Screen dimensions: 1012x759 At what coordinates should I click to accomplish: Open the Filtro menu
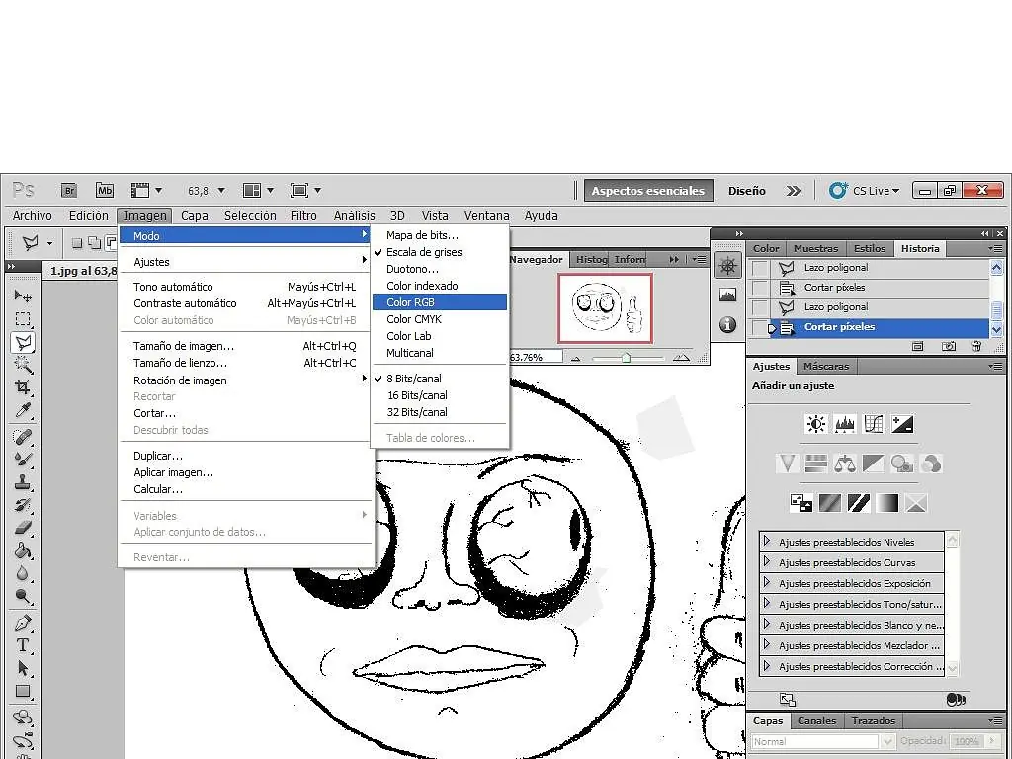[x=303, y=216]
